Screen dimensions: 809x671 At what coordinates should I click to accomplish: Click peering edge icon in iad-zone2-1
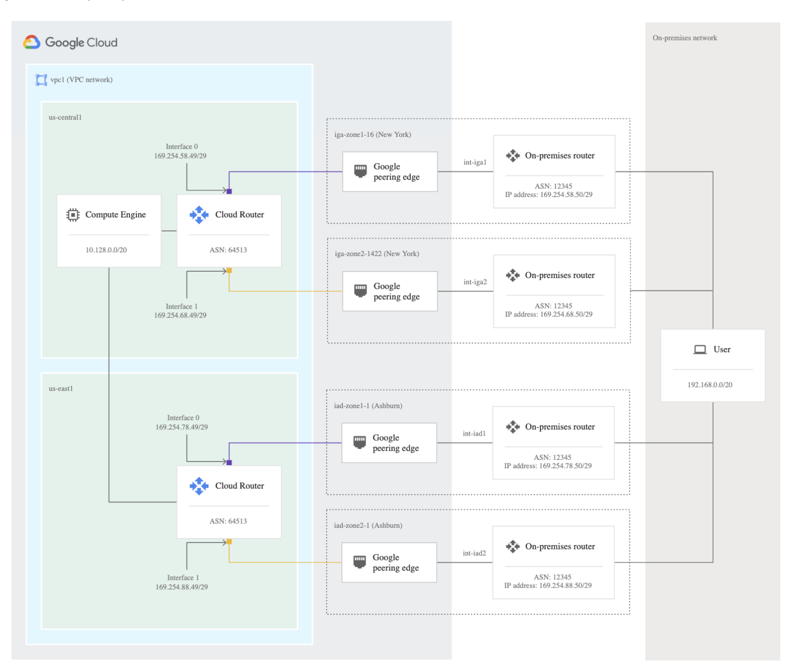click(x=360, y=562)
